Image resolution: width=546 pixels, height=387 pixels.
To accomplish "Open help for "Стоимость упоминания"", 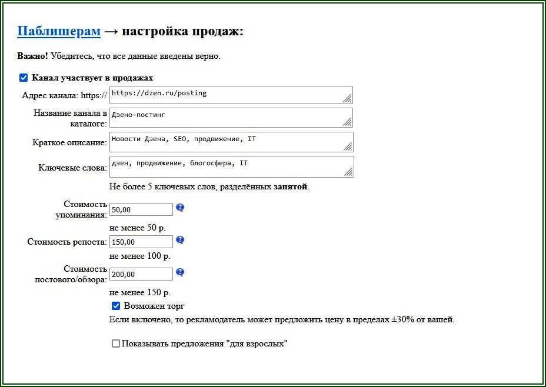I will tap(179, 208).
